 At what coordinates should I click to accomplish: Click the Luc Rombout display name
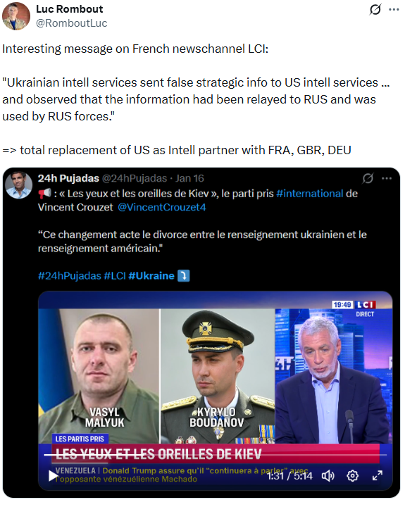(70, 9)
